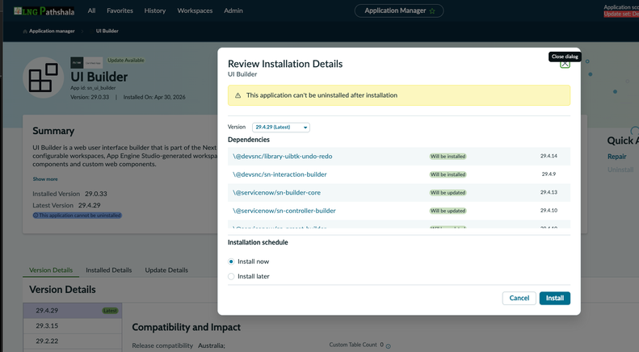Open sn-controller-builder dependency link
This screenshot has height=352, width=639.
pyautogui.click(x=284, y=211)
